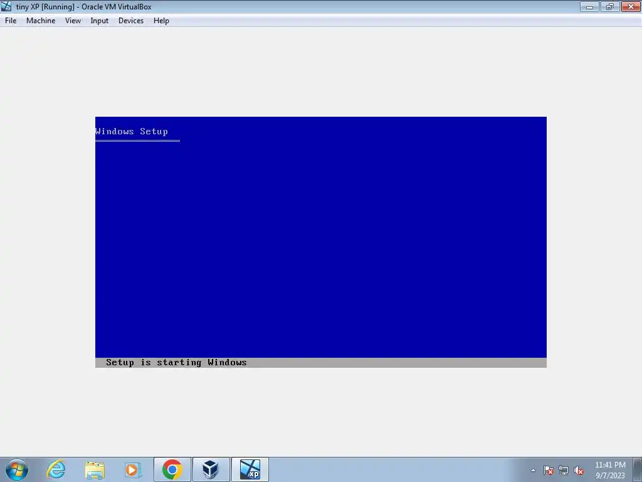Select the running tiny XP VM taskbar icon

coord(250,469)
